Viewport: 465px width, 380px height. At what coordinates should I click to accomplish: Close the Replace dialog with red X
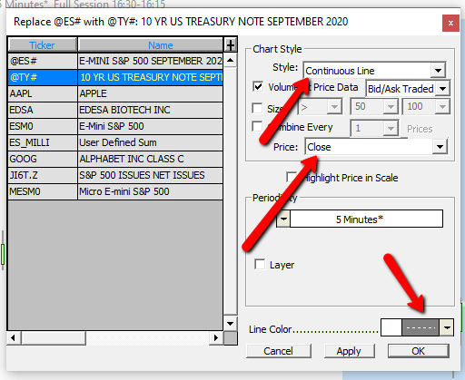tap(450, 23)
